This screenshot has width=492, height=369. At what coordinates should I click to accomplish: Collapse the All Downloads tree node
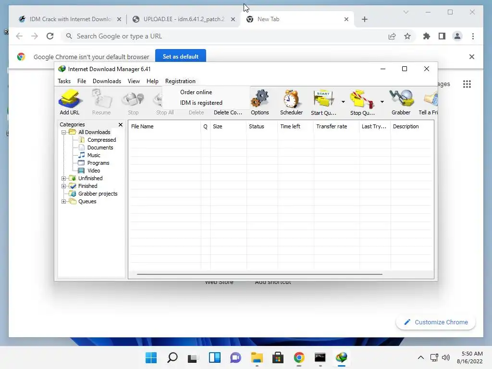64,133
